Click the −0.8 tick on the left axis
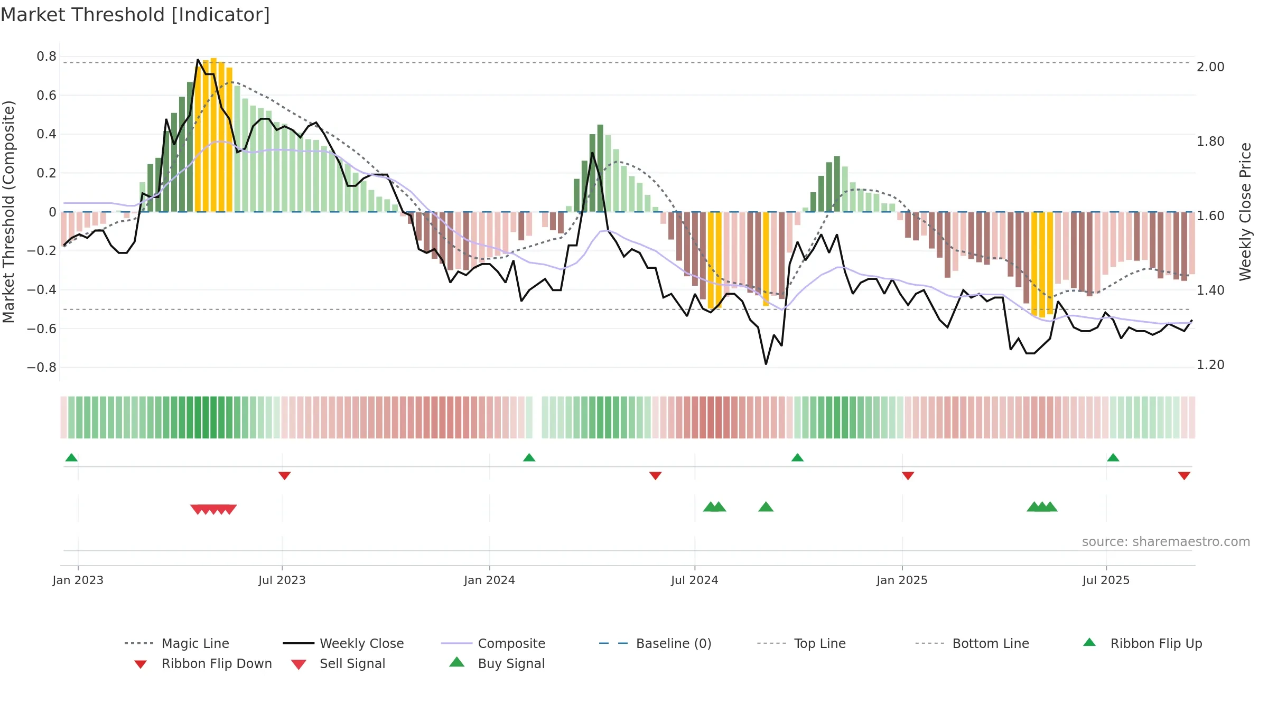 point(42,368)
